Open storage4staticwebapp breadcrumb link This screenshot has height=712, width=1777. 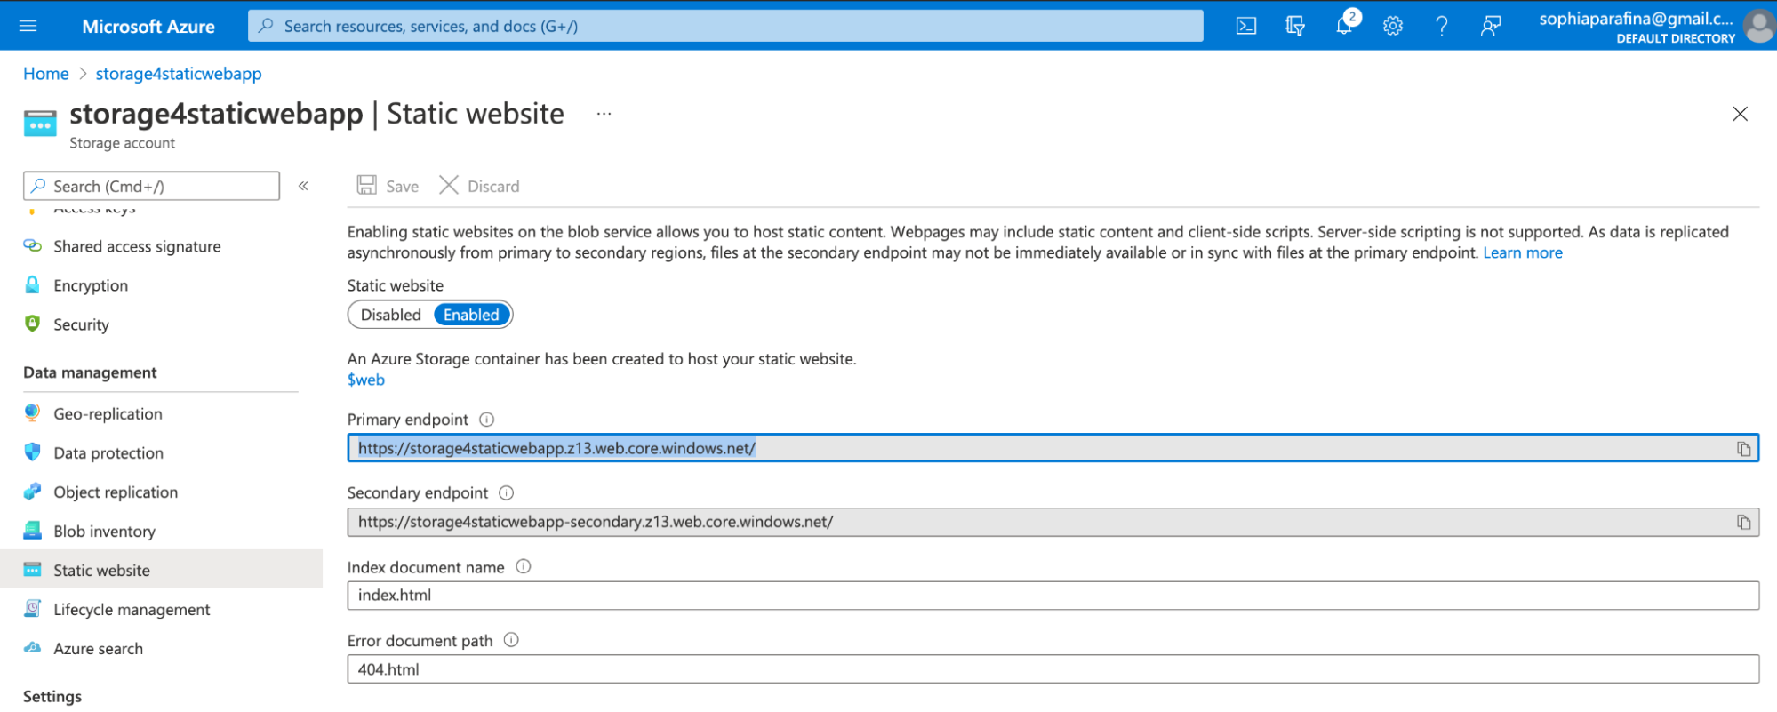179,74
